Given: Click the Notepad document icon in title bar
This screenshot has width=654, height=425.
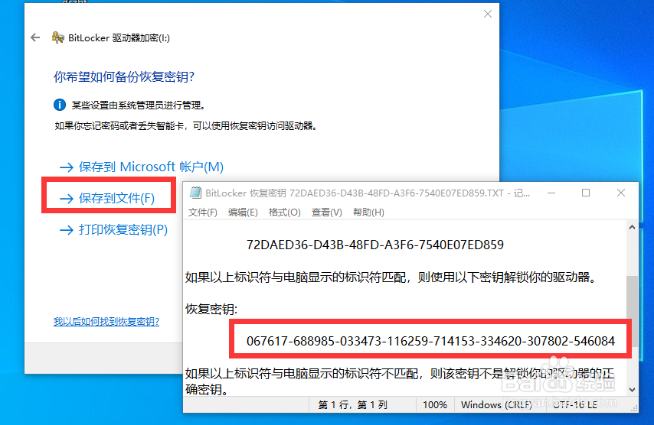Looking at the screenshot, I should (195, 193).
